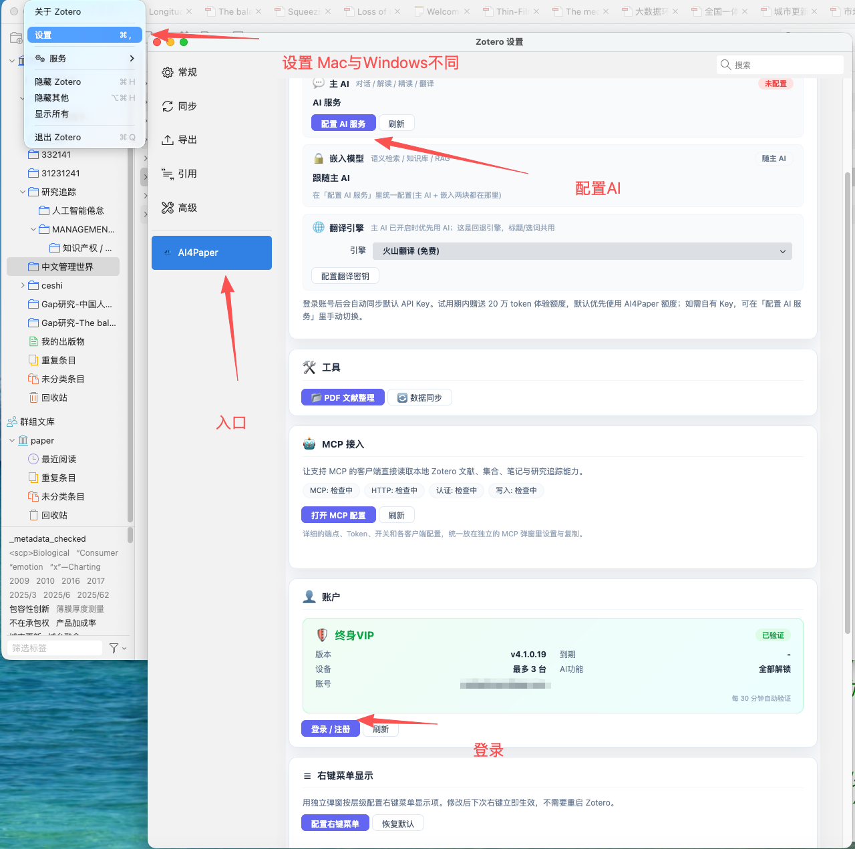
Task: Focus the 搜索 settings search field
Action: tap(780, 65)
